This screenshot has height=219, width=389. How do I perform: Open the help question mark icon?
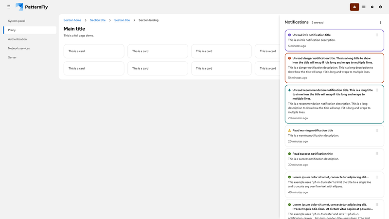tap(380, 7)
